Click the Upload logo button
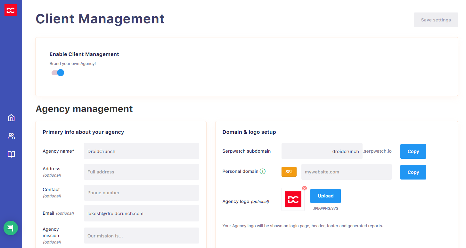 pos(325,196)
